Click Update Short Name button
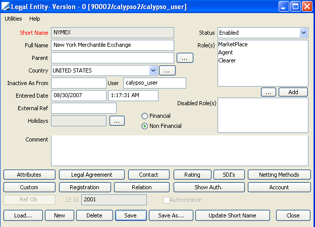315x227 pixels. pyautogui.click(x=232, y=215)
